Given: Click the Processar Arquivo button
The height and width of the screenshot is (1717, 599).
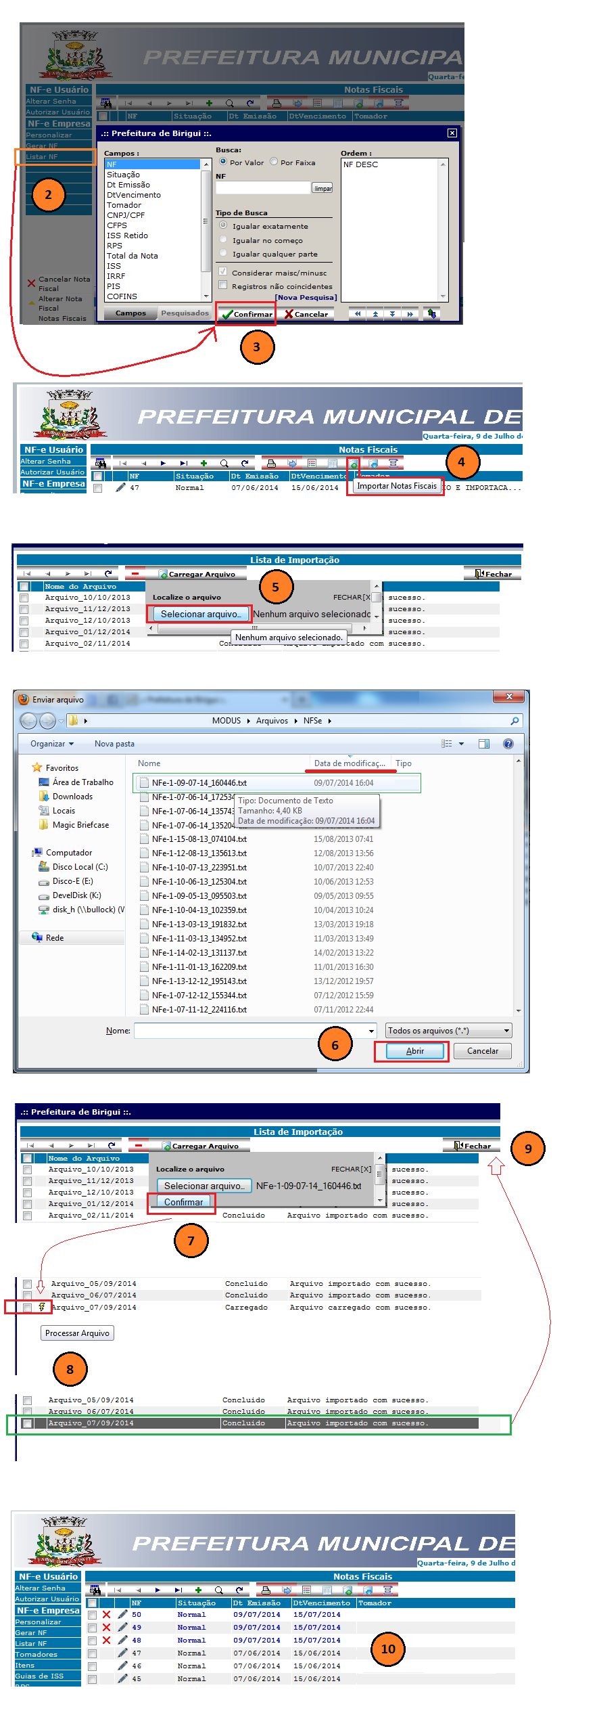Looking at the screenshot, I should tap(77, 1333).
